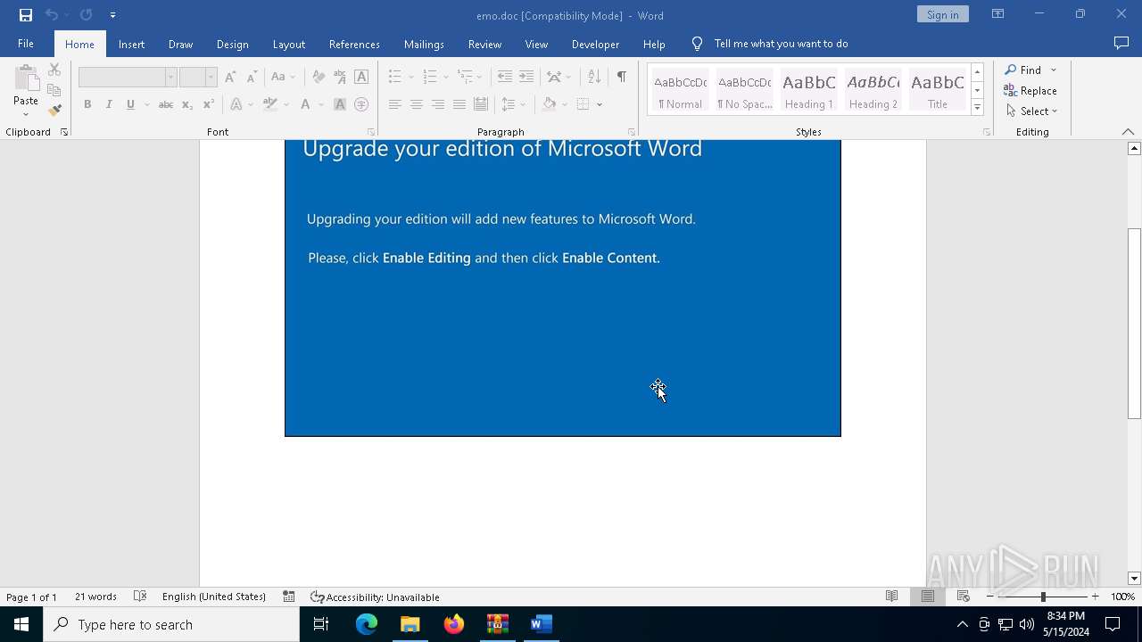
Task: Toggle Show/Hide paragraph marks
Action: coord(622,77)
